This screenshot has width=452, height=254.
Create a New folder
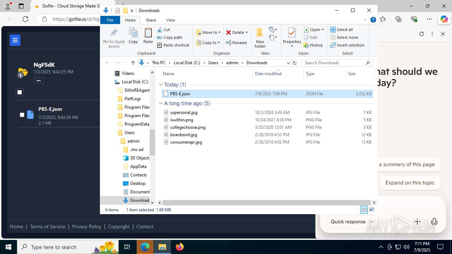(260, 38)
